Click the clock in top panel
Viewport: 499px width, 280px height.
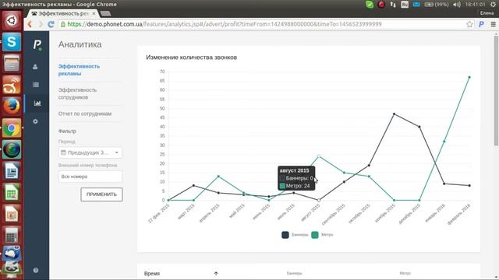[475, 5]
